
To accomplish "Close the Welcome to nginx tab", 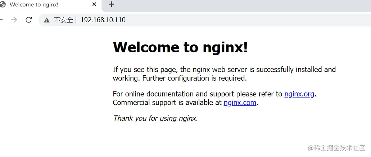I will [x=94, y=4].
